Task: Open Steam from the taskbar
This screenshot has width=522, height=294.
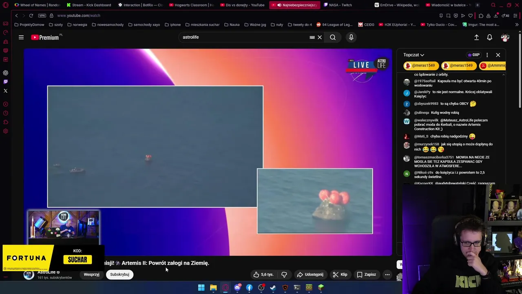Action: [x=273, y=287]
